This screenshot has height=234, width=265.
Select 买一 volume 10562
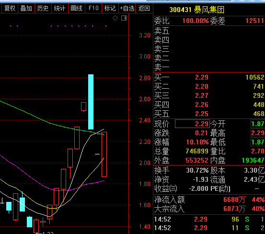pos(255,77)
